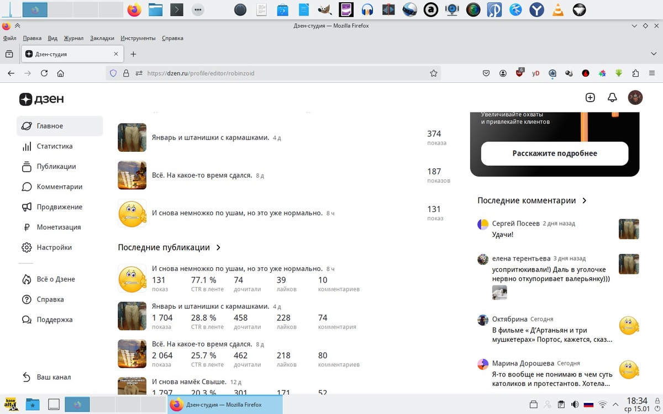
Task: Launch terminal from top panel
Action: pyautogui.click(x=177, y=9)
